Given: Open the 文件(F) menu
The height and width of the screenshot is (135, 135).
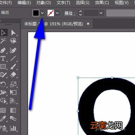Looking at the screenshot, I should 6,3.
